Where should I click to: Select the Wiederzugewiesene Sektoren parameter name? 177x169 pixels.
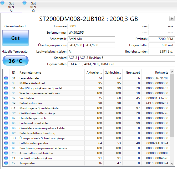(39, 93)
